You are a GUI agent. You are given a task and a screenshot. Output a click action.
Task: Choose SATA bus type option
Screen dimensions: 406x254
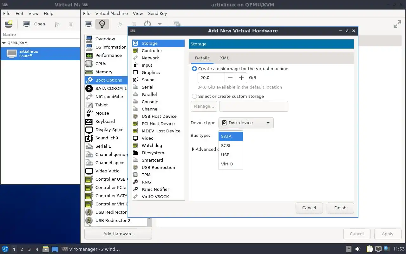[231, 136]
